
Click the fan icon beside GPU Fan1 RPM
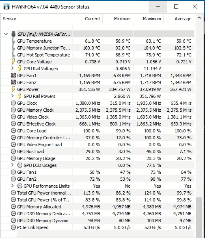(x=13, y=75)
